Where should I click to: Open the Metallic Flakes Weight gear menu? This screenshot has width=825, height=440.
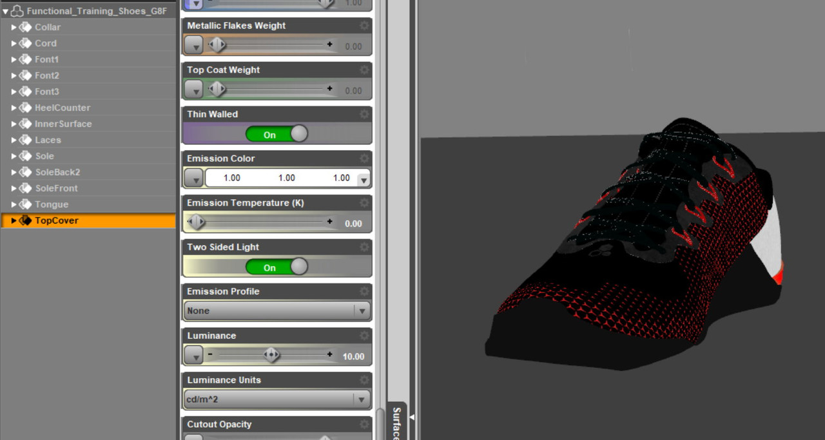click(x=364, y=26)
